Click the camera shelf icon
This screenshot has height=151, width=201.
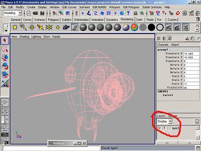point(66,27)
